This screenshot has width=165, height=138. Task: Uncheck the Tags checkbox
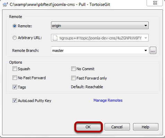click(x=15, y=87)
